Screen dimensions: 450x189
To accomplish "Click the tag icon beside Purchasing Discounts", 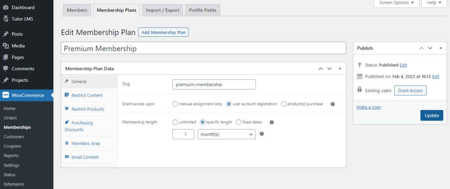I will pyautogui.click(x=67, y=122).
